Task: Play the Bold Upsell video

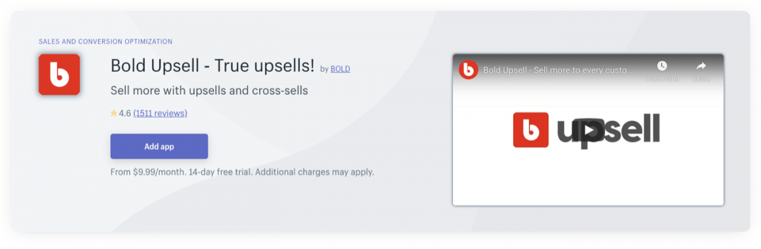Action: (589, 130)
